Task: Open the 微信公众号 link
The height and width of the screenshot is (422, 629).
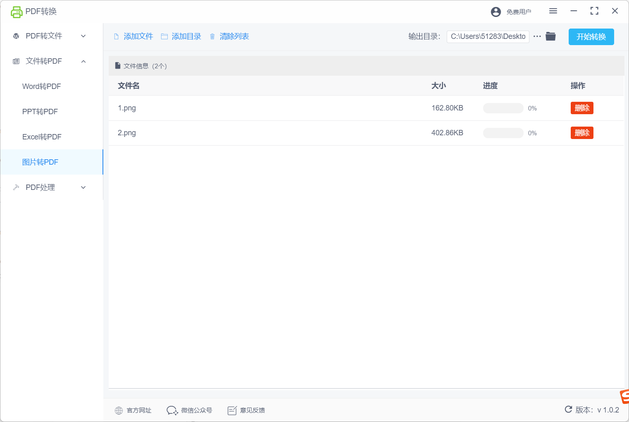Action: click(x=197, y=410)
